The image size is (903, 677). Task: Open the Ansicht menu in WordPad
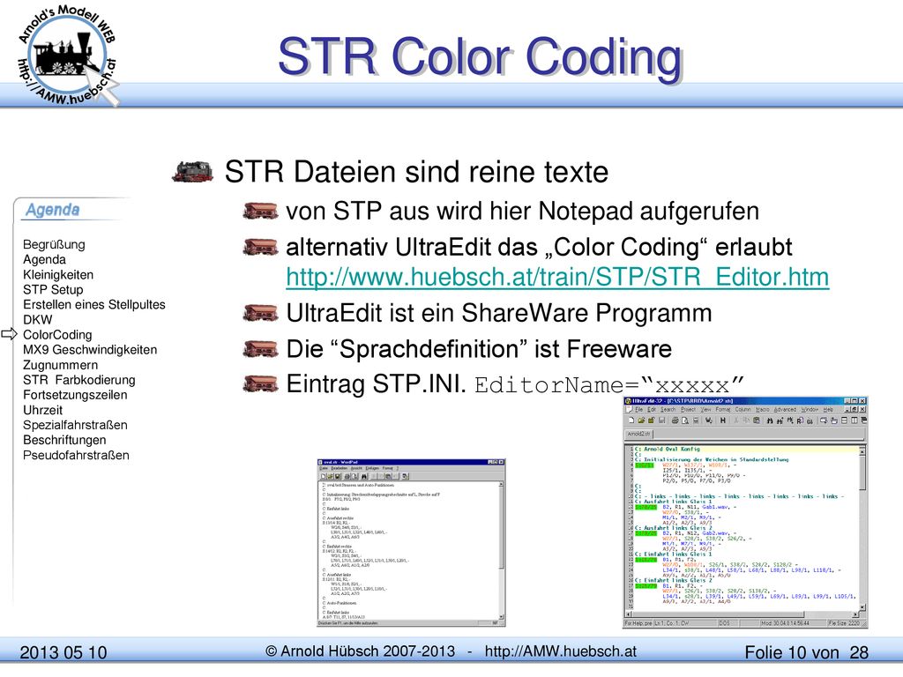(356, 468)
